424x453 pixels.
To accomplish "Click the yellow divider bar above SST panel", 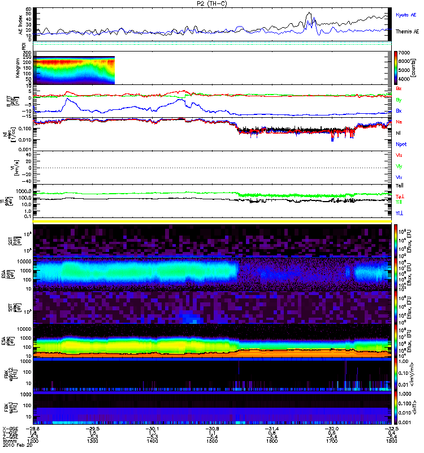I will [x=213, y=221].
